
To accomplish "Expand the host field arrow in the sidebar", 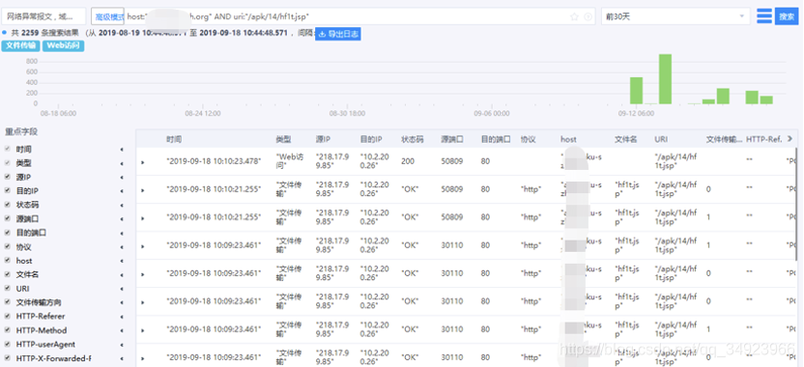I will pyautogui.click(x=122, y=261).
